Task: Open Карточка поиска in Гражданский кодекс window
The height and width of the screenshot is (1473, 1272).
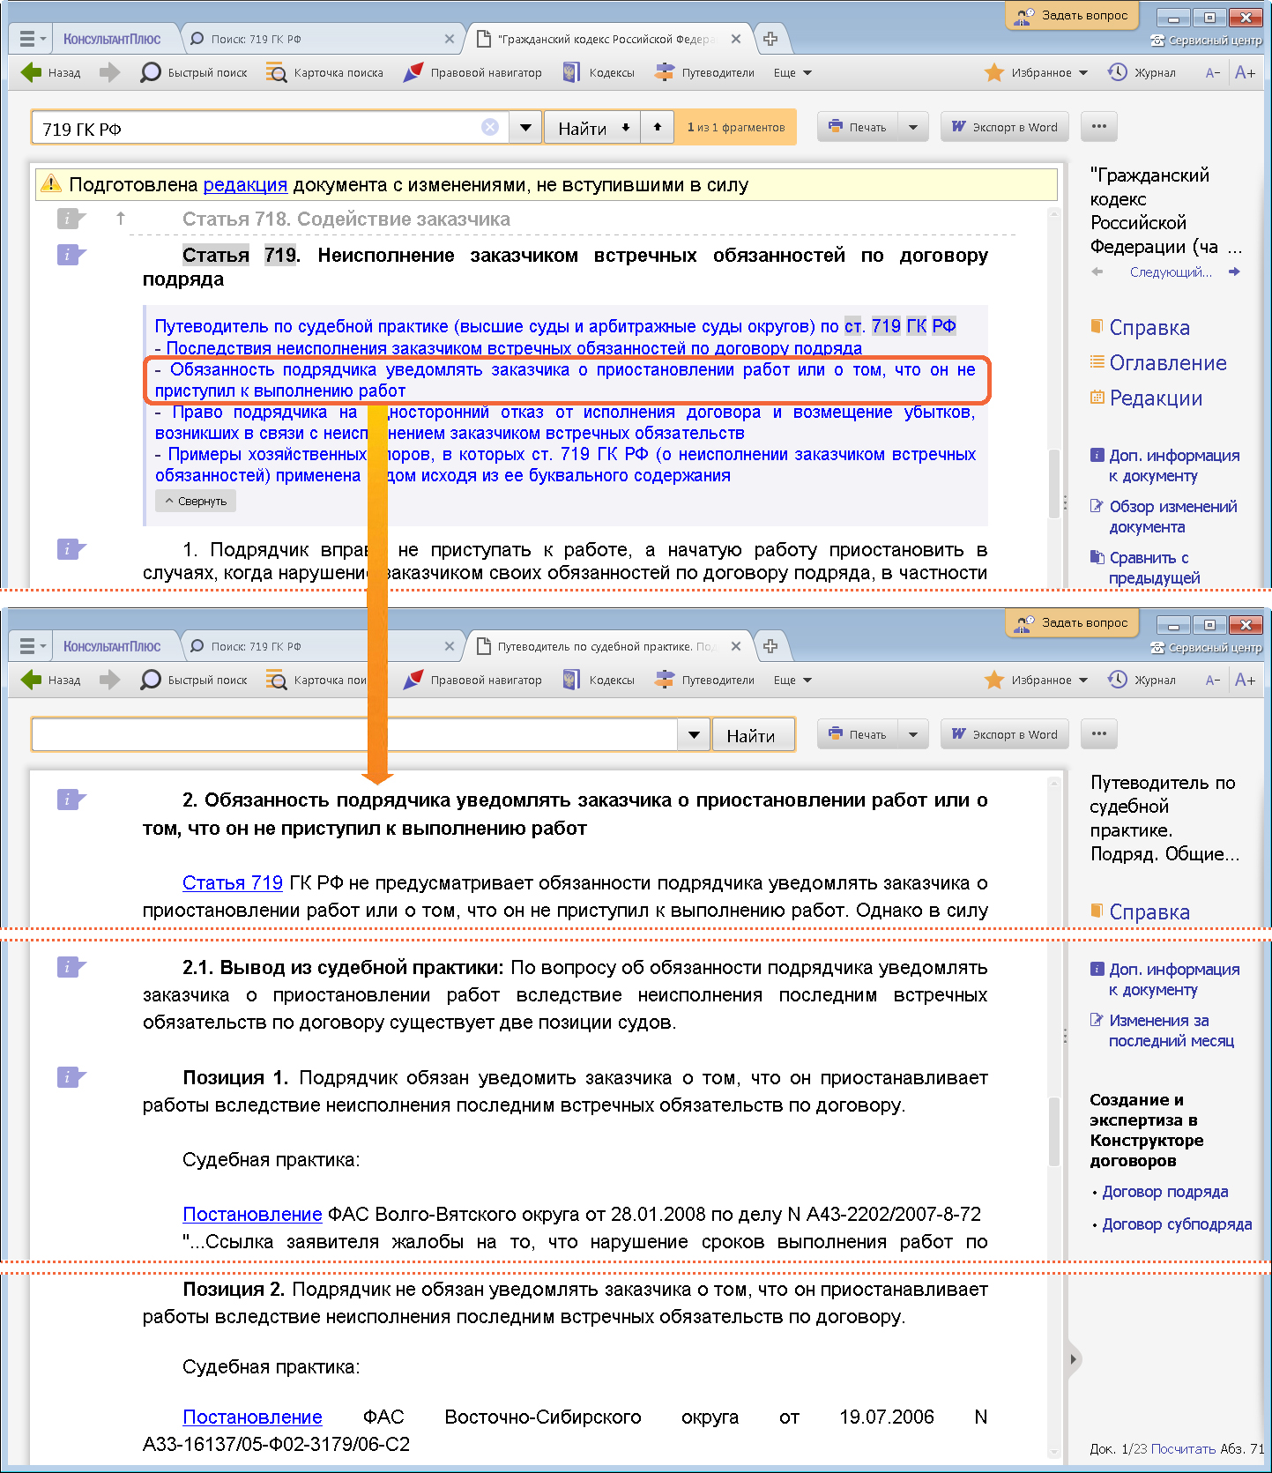Action: pyautogui.click(x=324, y=72)
